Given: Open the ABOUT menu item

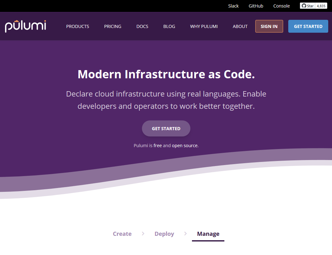Looking at the screenshot, I should click(240, 26).
